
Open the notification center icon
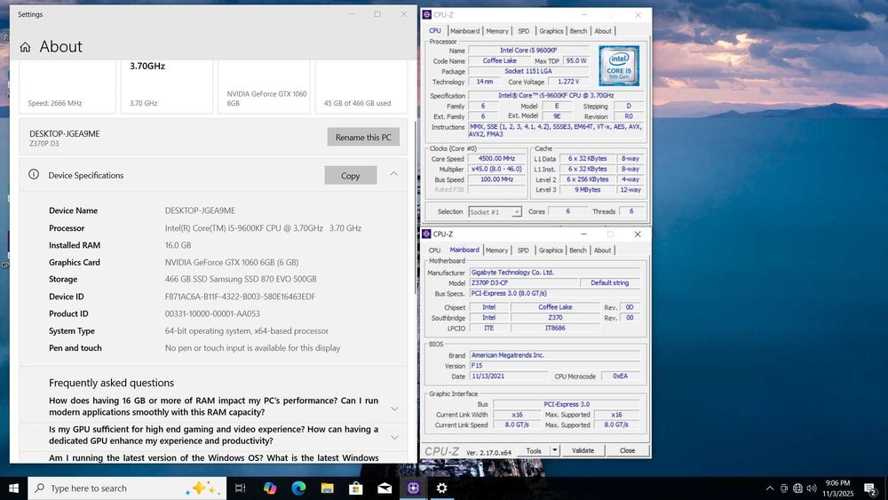tap(870, 488)
